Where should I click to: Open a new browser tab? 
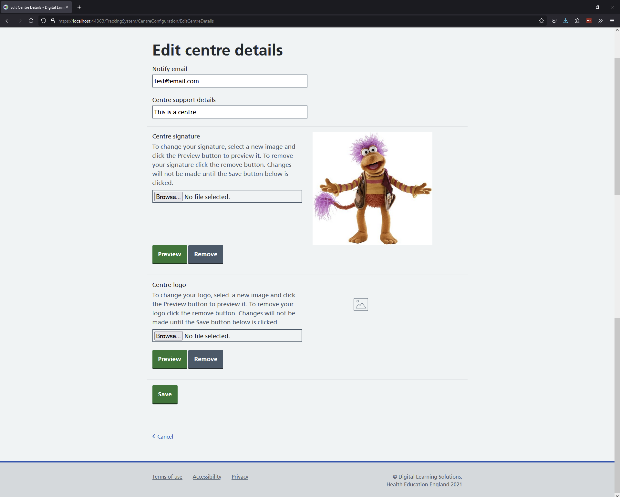[79, 7]
